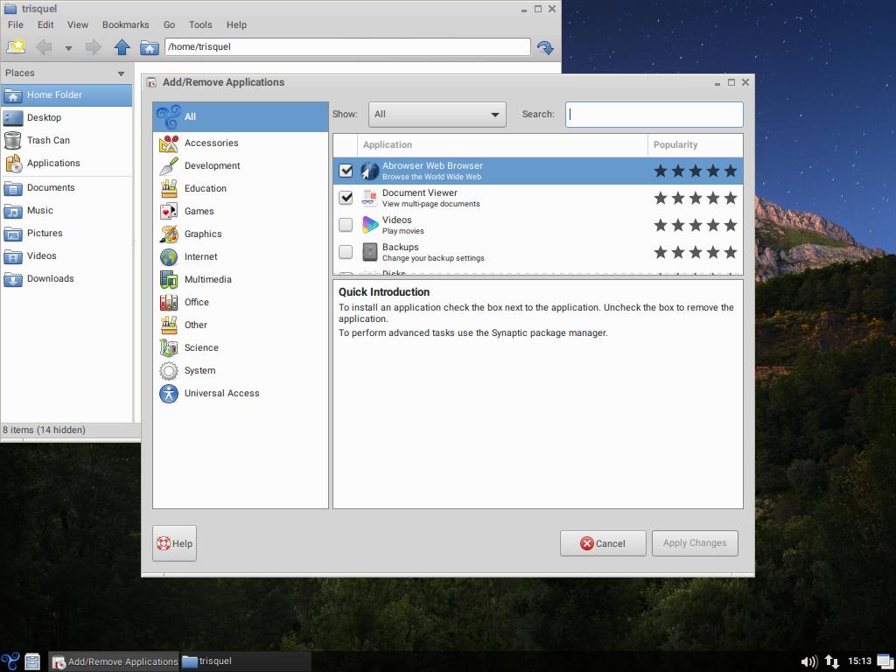Open new tab icon in file manager toolbar
896x672 pixels.
pyautogui.click(x=16, y=47)
